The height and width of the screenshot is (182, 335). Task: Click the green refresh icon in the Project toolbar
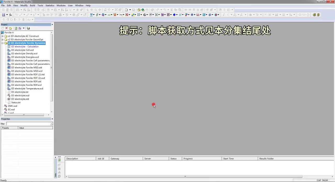(16, 28)
